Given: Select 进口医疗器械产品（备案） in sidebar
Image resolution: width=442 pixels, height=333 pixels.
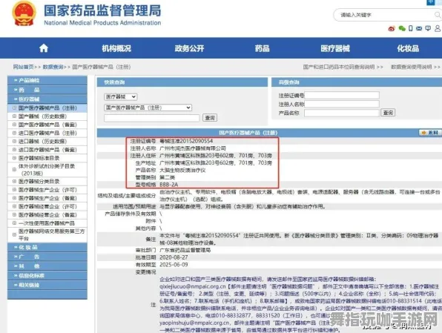Looking at the screenshot, I should (47, 150).
